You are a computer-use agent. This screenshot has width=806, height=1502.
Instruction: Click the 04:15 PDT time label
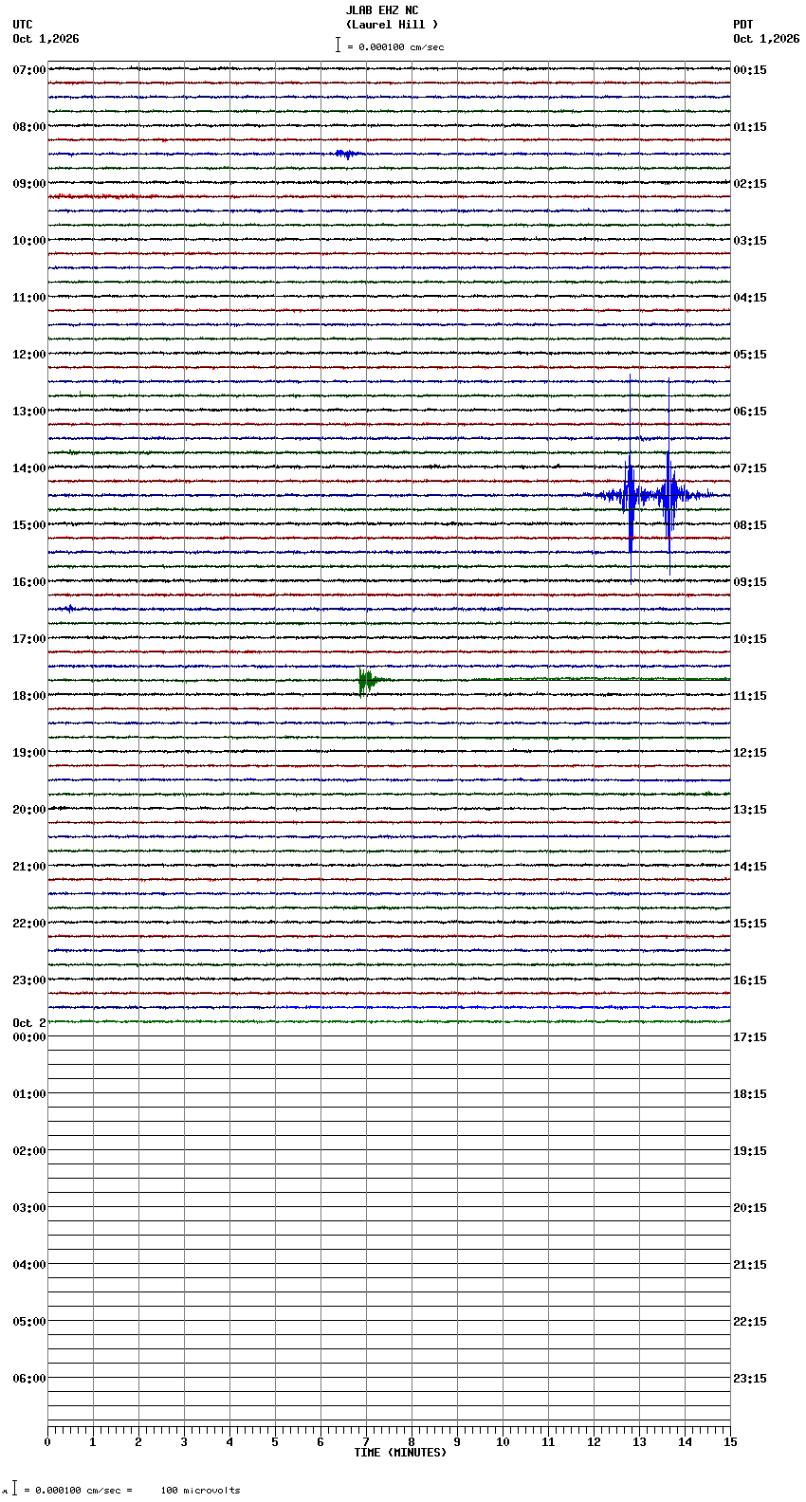point(750,298)
